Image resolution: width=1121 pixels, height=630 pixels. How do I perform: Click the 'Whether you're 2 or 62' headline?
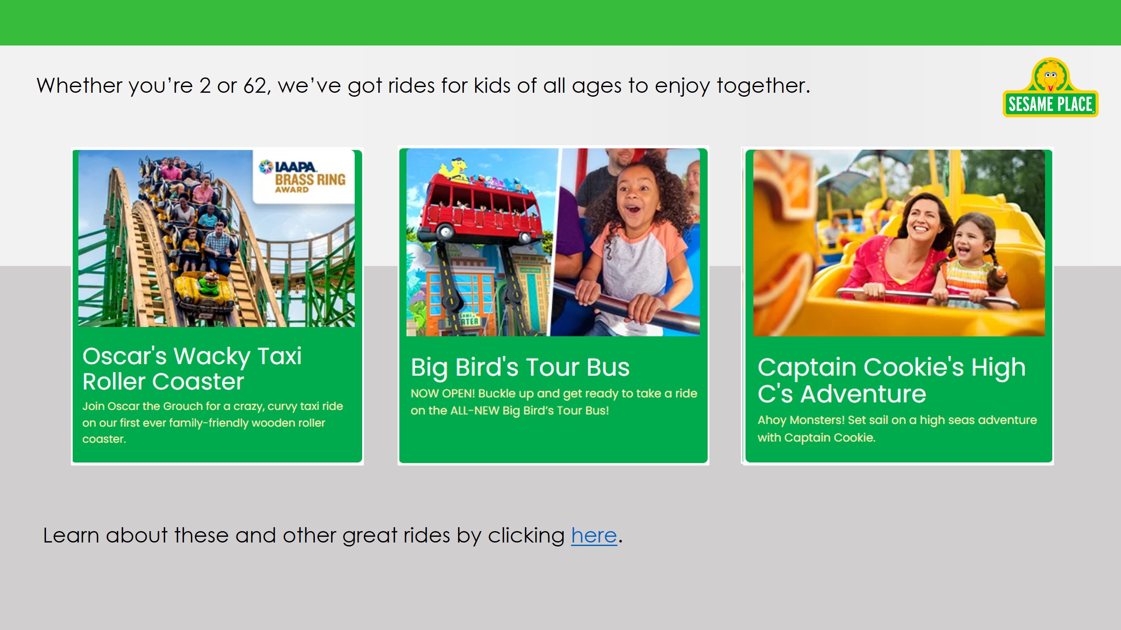[423, 86]
